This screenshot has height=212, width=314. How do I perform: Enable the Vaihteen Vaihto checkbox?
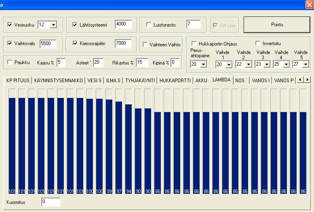(145, 44)
